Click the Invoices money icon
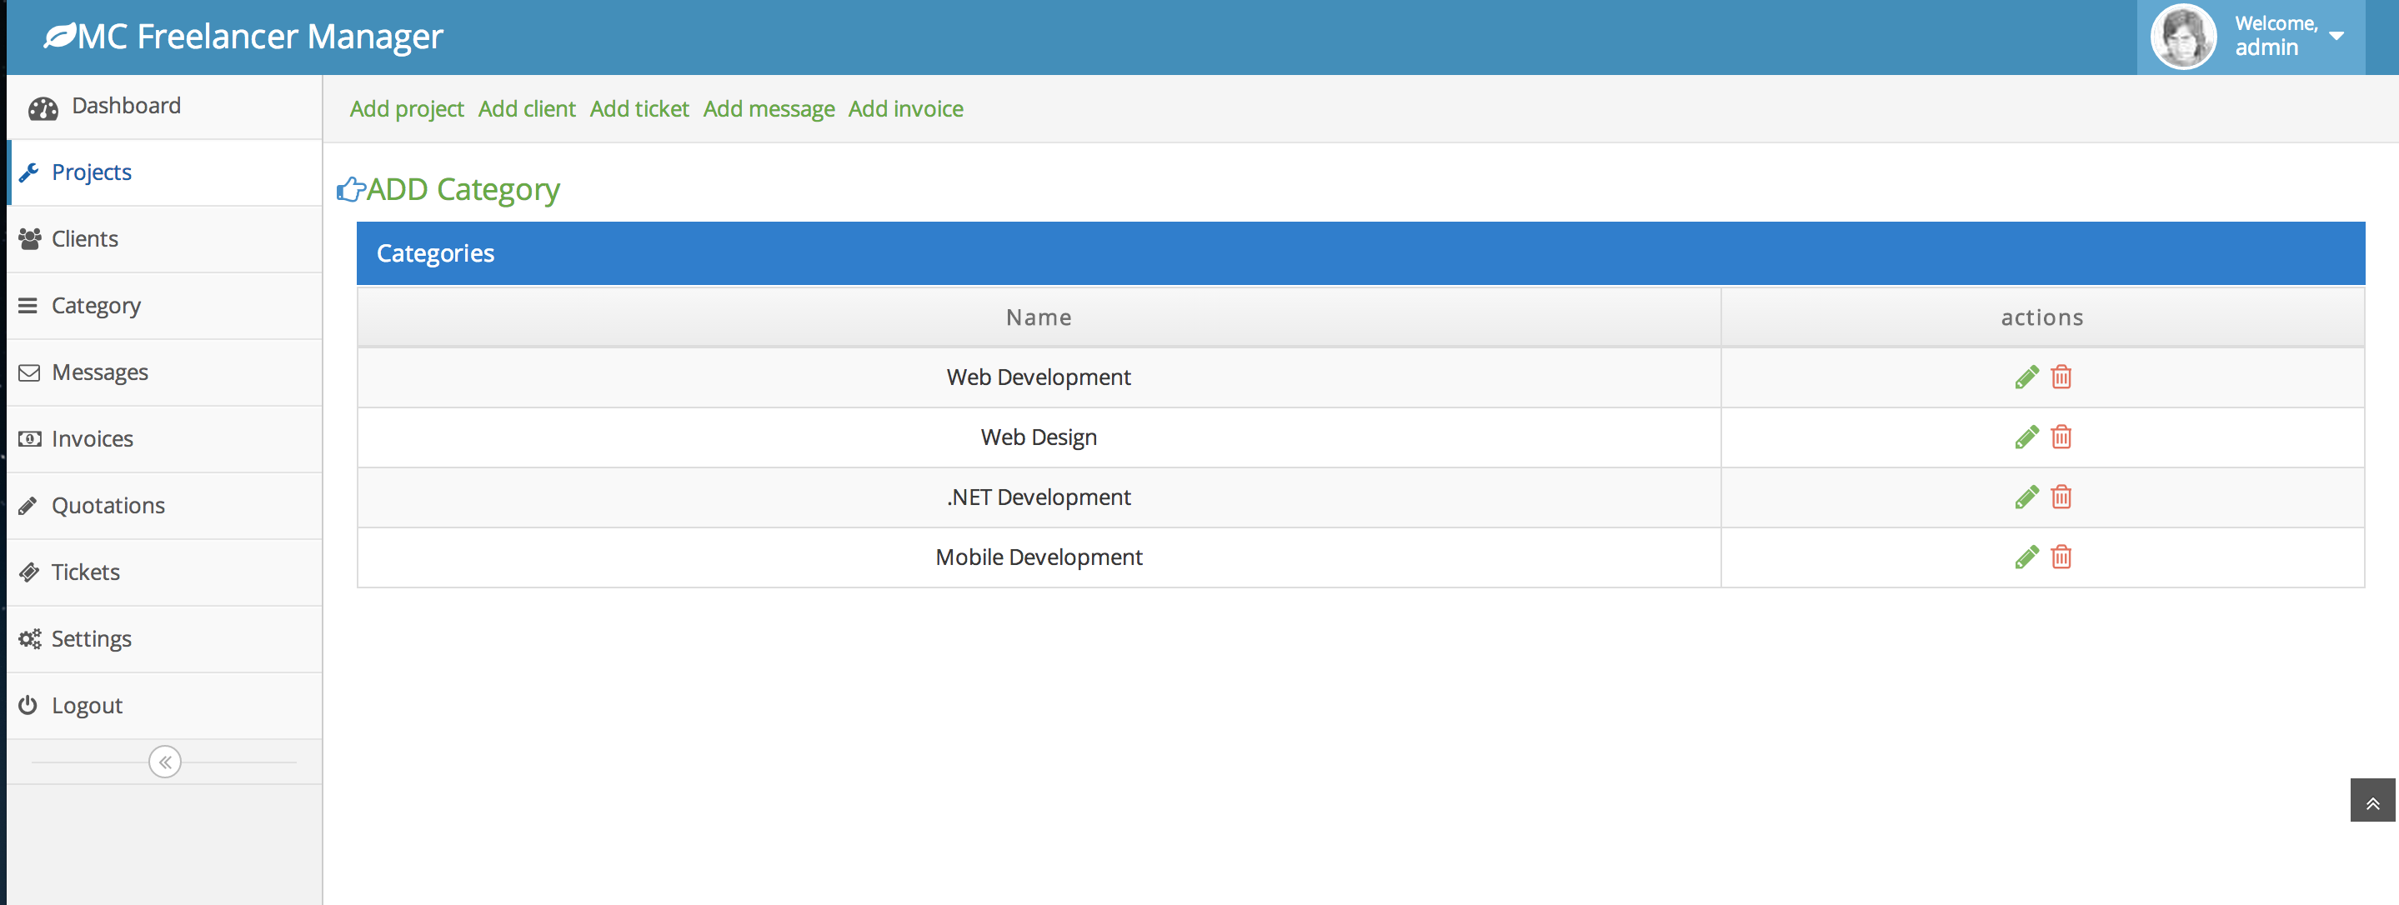2399x905 pixels. tap(29, 438)
